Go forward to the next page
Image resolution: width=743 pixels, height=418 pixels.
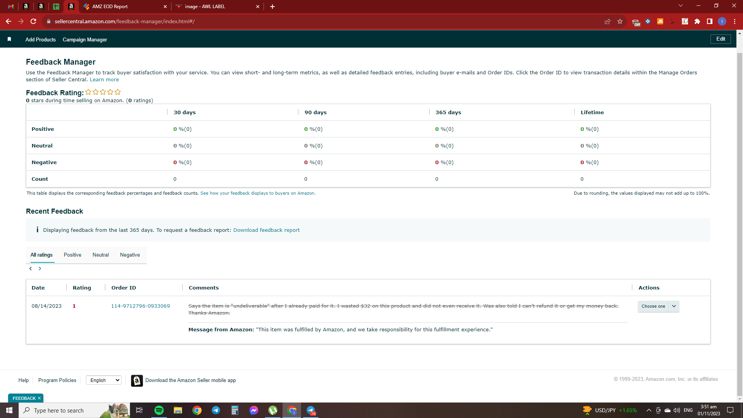[x=21, y=21]
